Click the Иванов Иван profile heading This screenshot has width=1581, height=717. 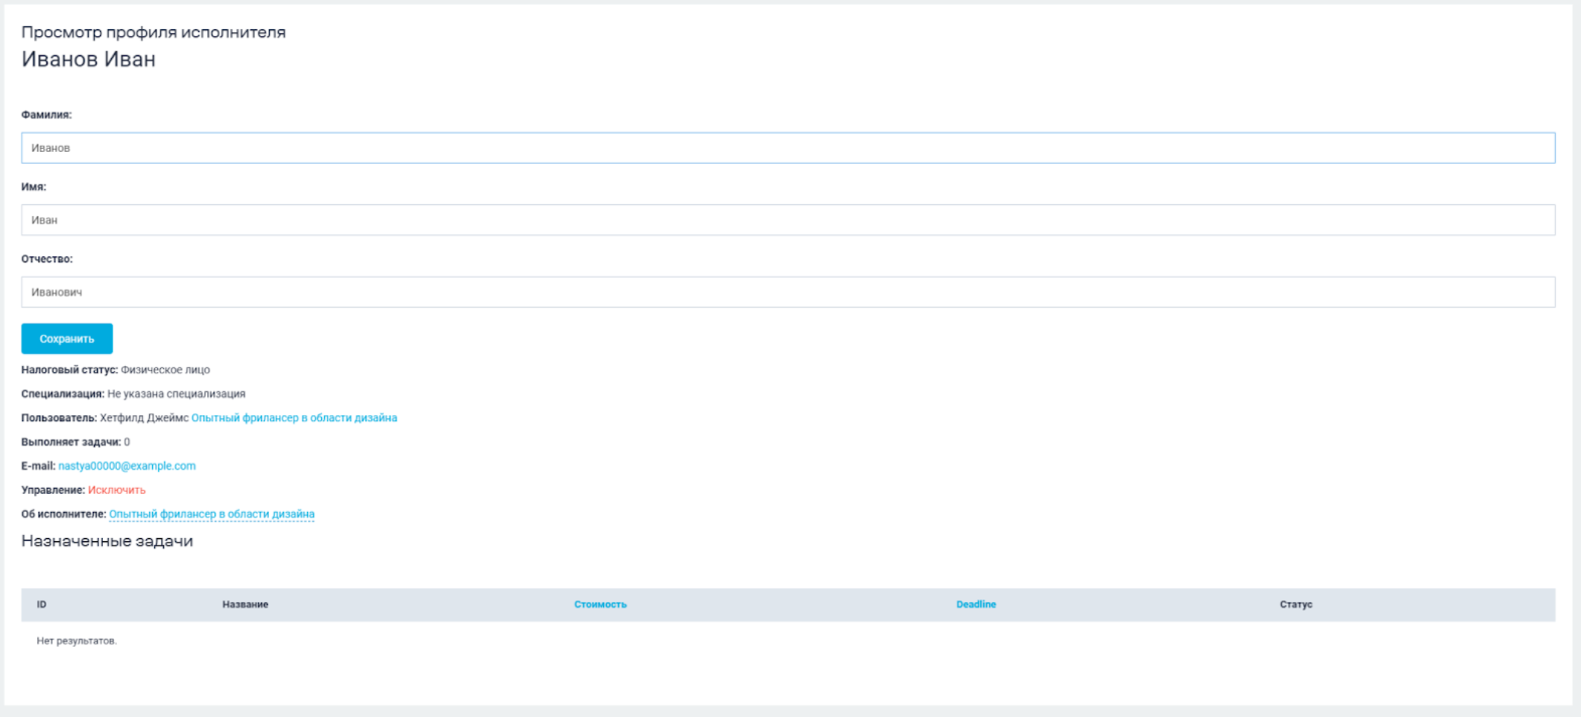tap(89, 60)
